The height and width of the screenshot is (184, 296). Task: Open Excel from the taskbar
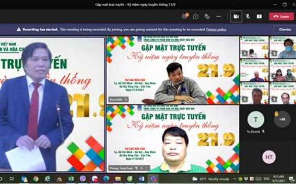click(x=71, y=179)
